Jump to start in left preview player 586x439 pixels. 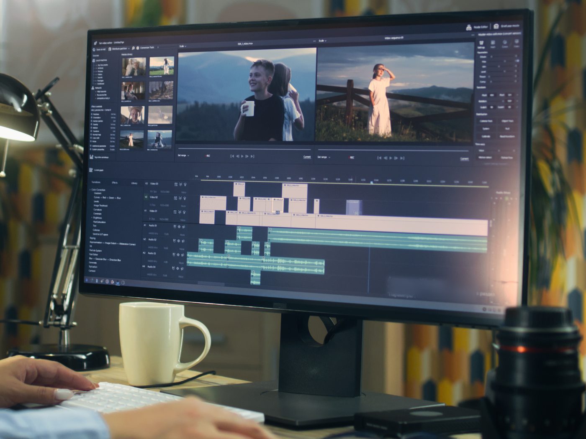(232, 156)
